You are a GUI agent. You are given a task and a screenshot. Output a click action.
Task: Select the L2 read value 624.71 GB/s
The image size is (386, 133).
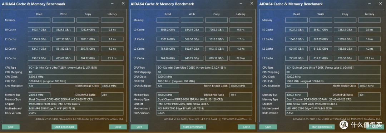coord(39,49)
